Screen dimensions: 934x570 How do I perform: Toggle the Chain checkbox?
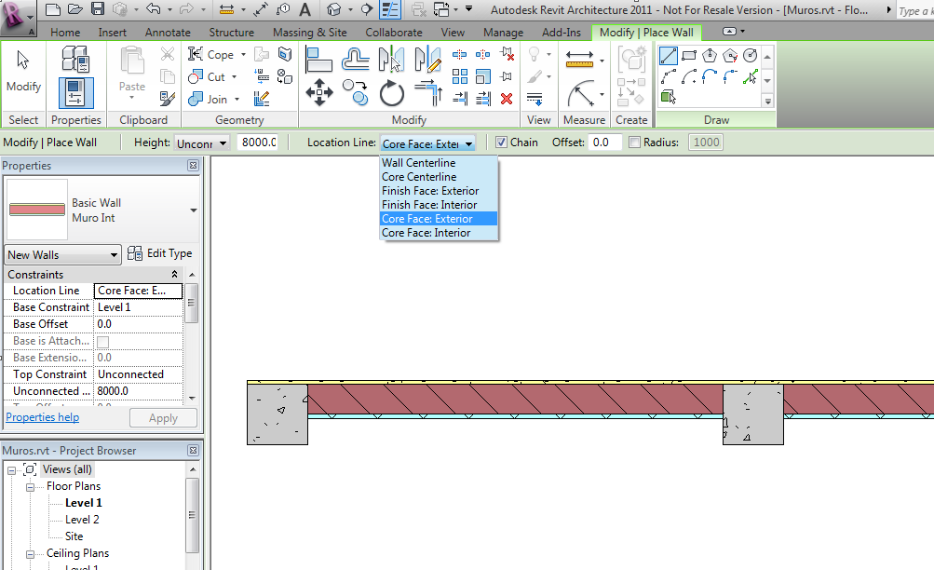tap(502, 142)
